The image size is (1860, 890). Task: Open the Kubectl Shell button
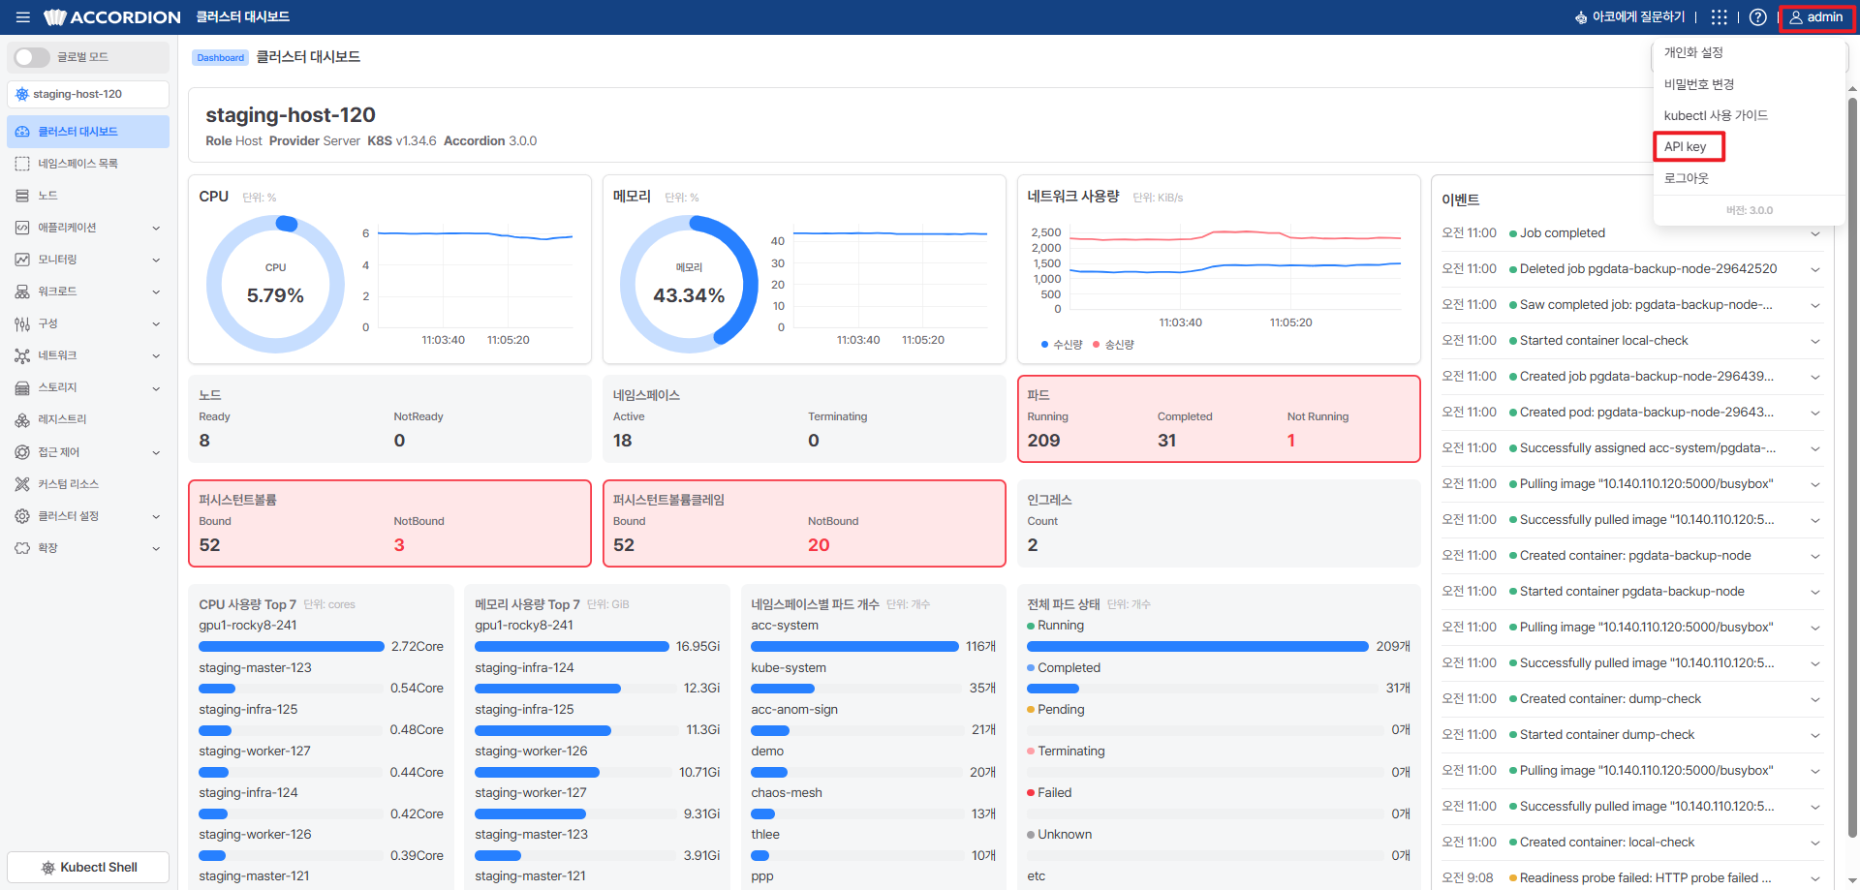click(x=88, y=867)
